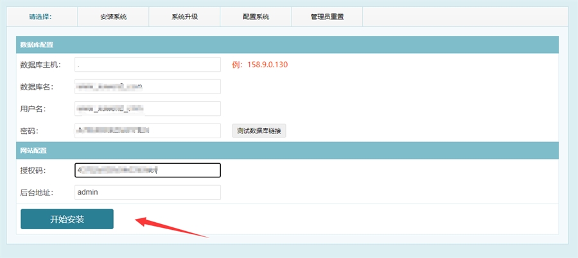Go to the 管理员重置 tab
This screenshot has height=258, width=578.
coord(326,17)
